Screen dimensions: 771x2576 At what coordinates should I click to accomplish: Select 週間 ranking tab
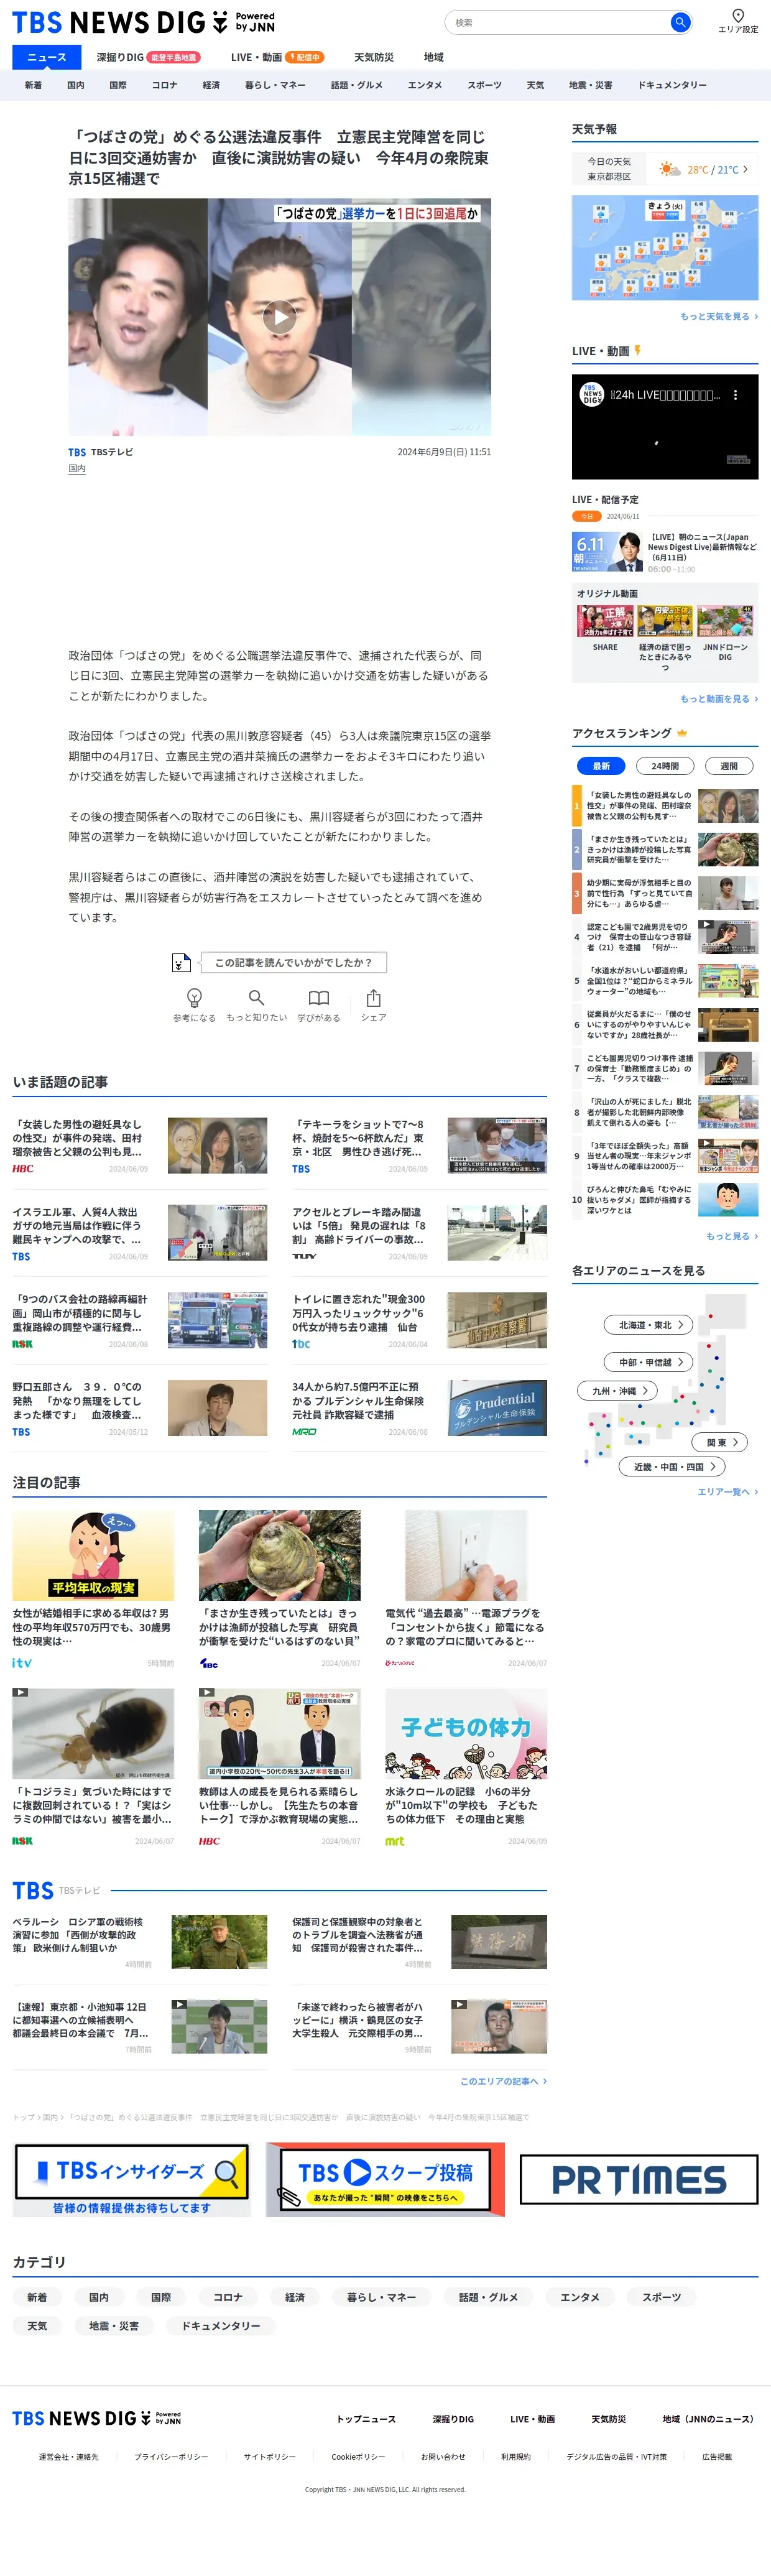click(729, 766)
